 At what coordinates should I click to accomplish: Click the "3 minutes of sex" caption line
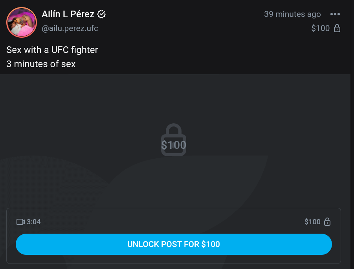41,64
